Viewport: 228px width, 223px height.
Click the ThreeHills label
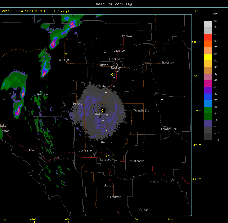[141, 111]
